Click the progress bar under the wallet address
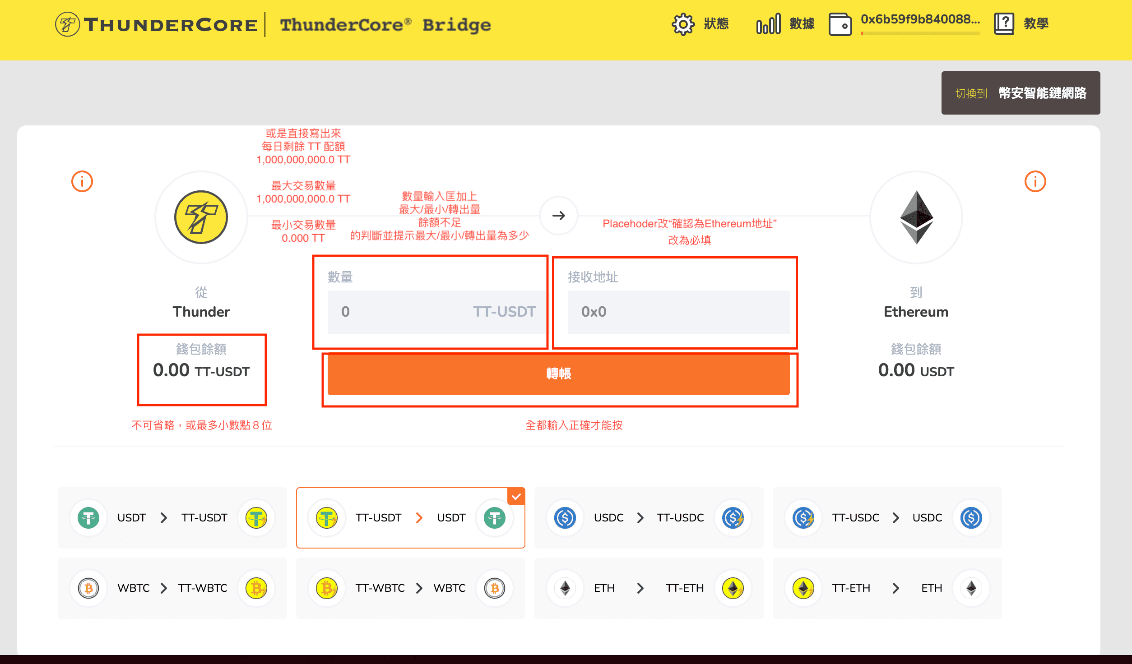1132x664 pixels. pos(920,33)
